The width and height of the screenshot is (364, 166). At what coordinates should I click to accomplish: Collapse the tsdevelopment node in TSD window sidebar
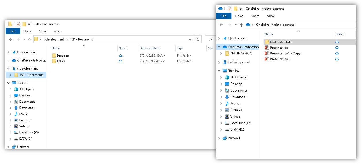pos(8,69)
